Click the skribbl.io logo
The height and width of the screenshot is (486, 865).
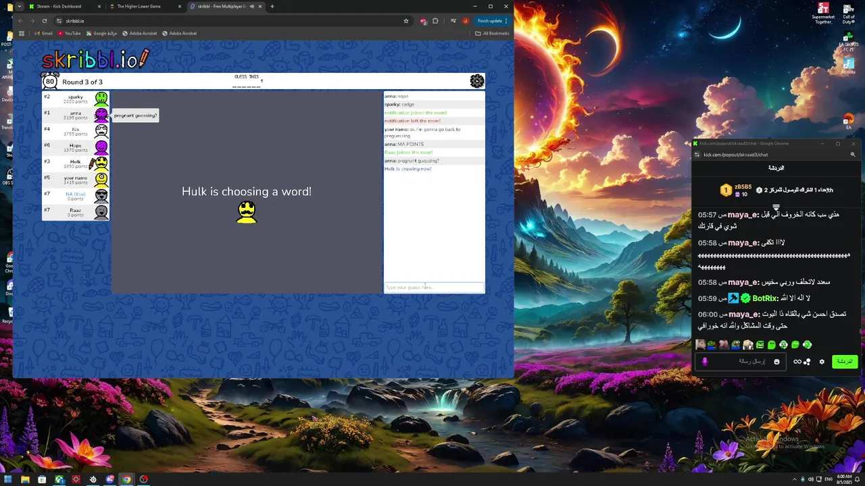(x=95, y=59)
